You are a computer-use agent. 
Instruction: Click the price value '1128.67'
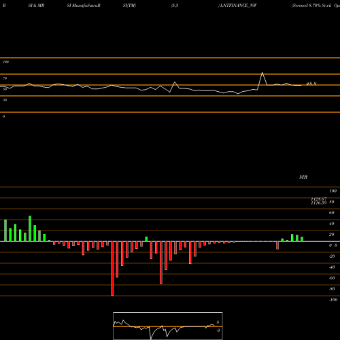(x=319, y=199)
